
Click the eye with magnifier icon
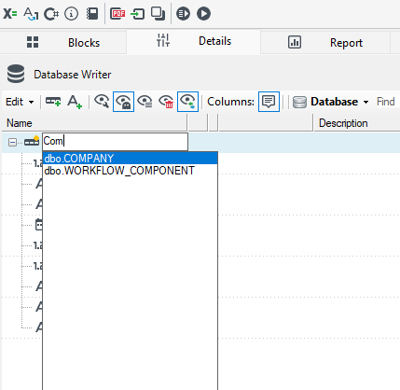point(102,102)
